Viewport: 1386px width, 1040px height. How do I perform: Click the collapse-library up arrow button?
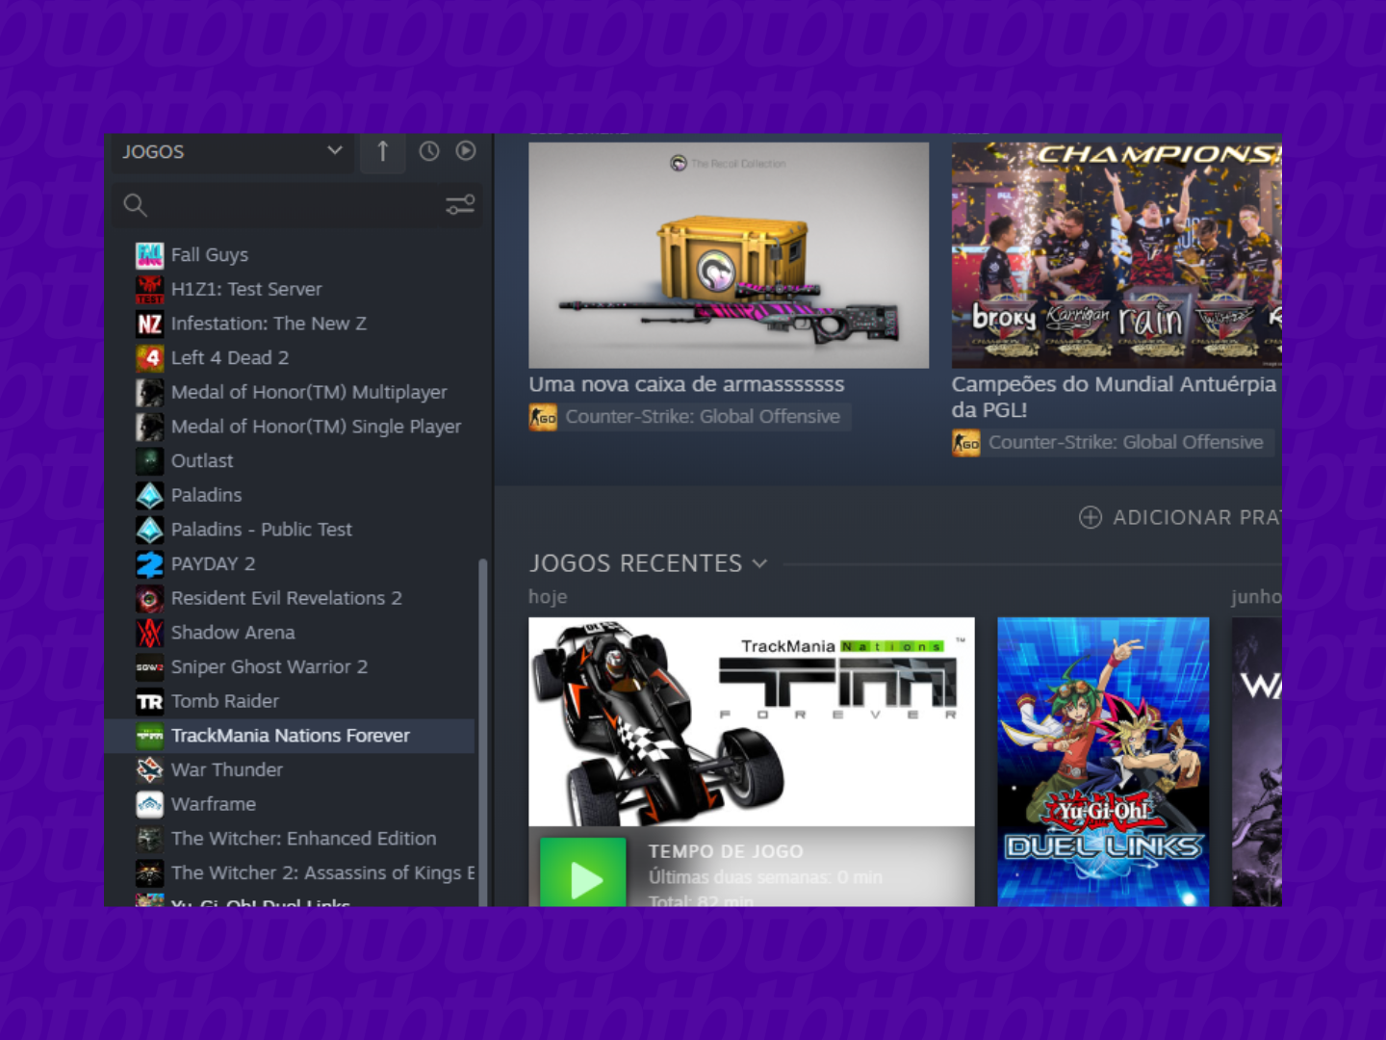click(382, 152)
